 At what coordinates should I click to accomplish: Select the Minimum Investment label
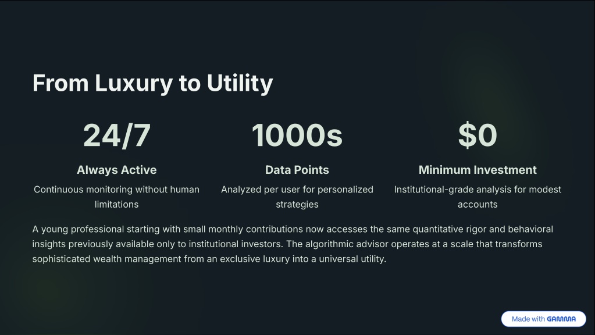[x=478, y=170]
